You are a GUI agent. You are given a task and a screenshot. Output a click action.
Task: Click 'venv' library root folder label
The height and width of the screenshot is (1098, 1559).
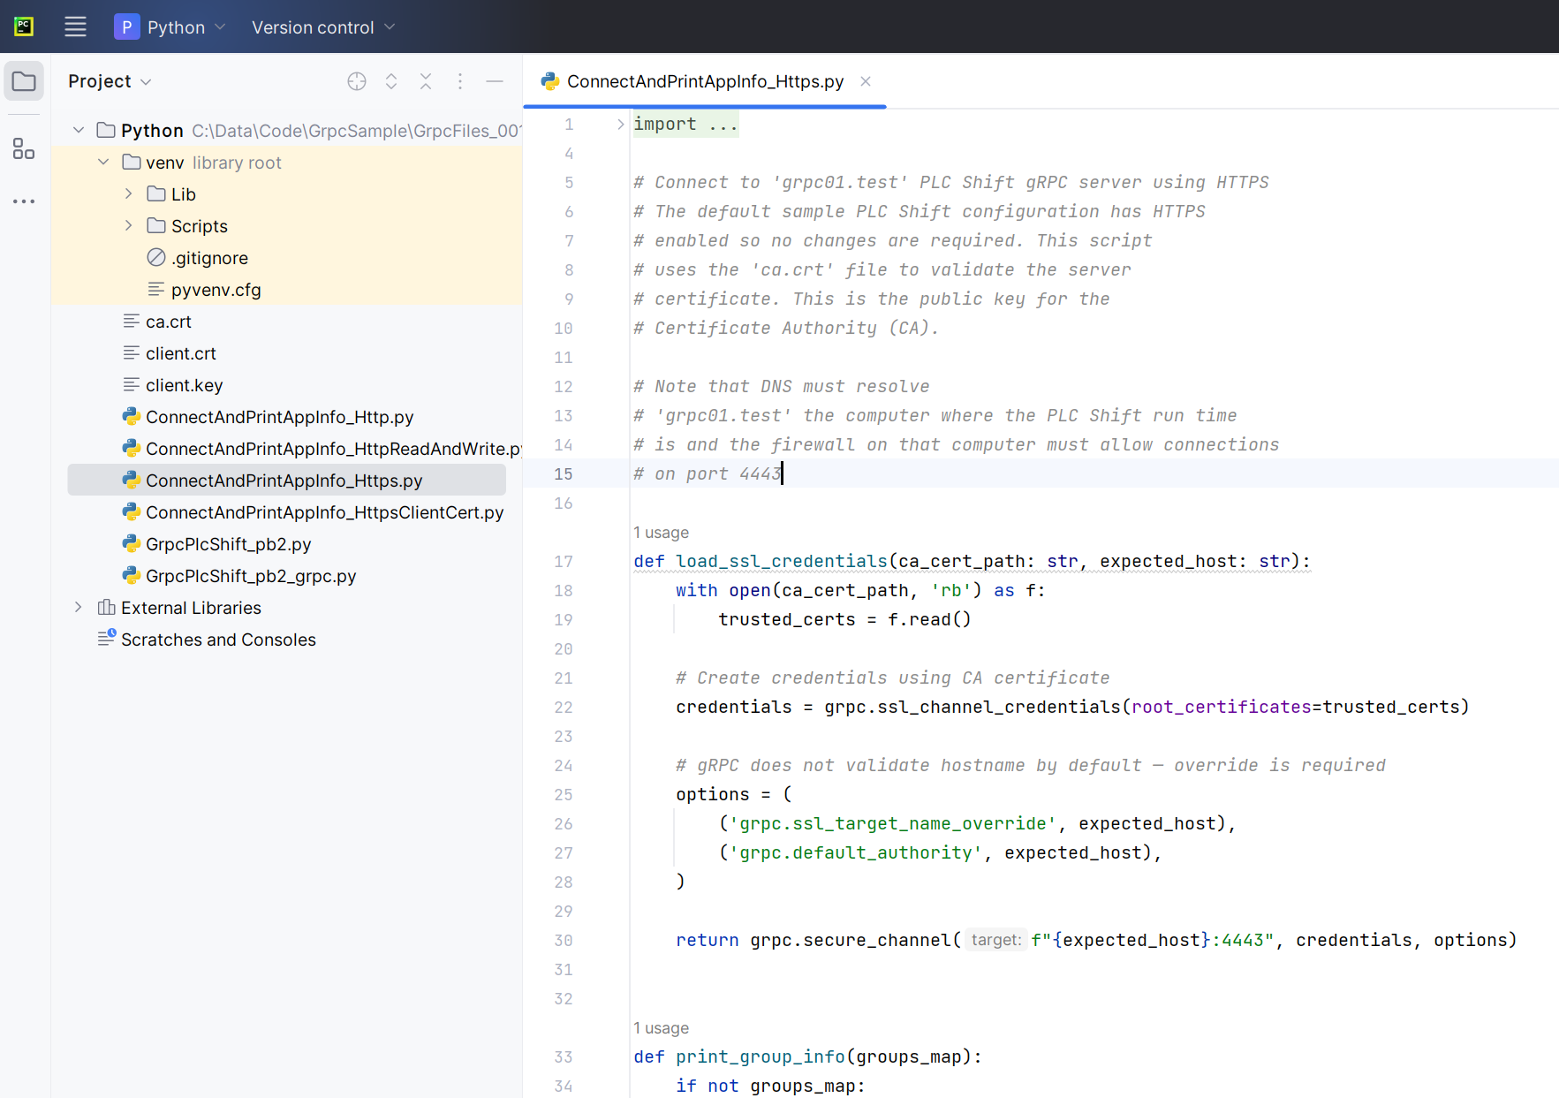[165, 163]
